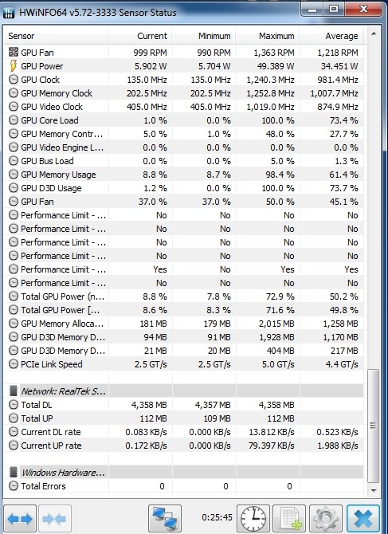This screenshot has width=388, height=534.
Task: Click the shrink columns arrows button
Action: click(55, 519)
